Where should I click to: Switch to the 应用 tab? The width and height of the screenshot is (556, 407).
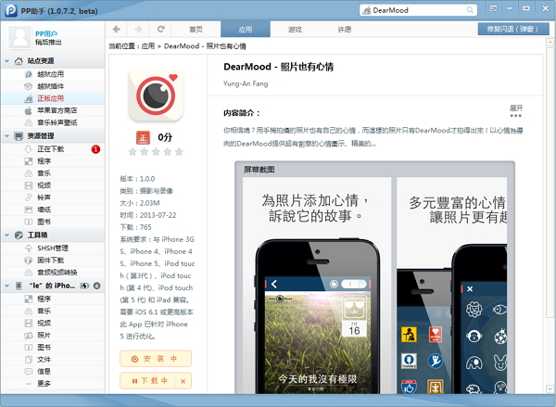246,29
